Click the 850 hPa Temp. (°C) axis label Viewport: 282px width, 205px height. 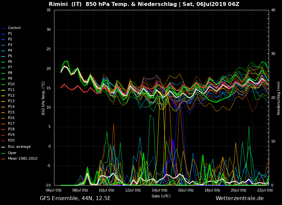43,98
